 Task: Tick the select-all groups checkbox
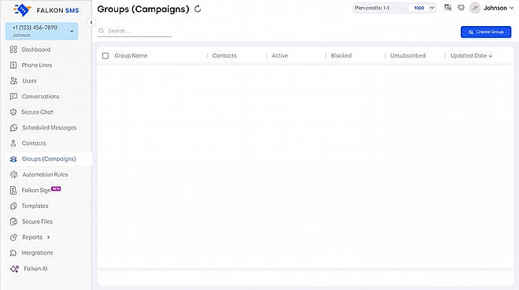coord(106,56)
